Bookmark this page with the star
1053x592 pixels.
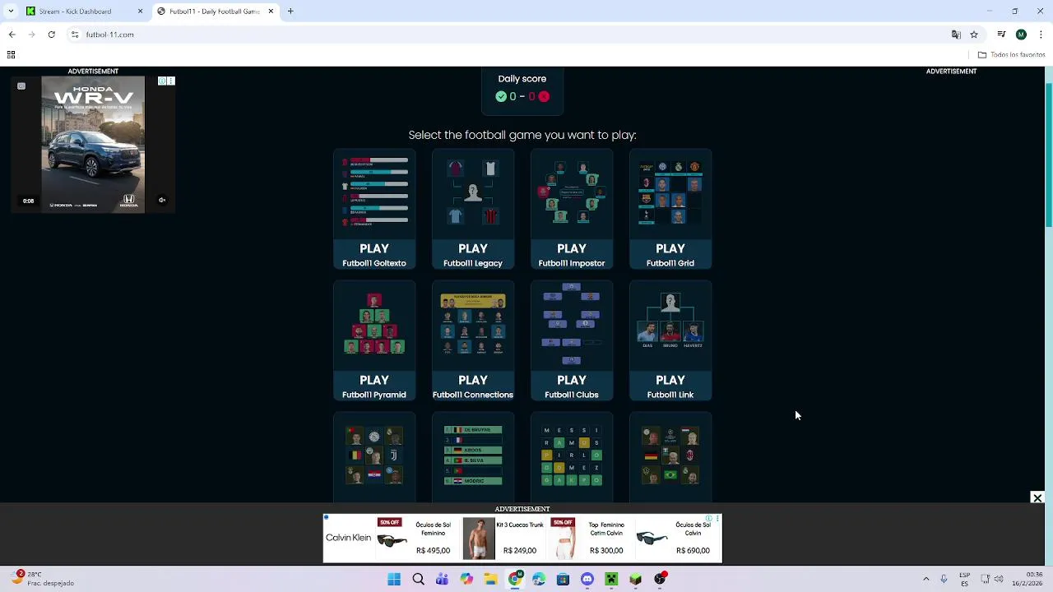coord(974,35)
